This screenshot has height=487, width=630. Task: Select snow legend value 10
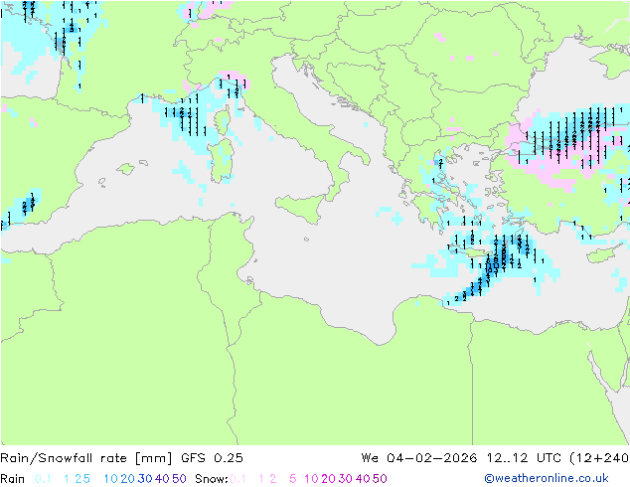point(311,479)
